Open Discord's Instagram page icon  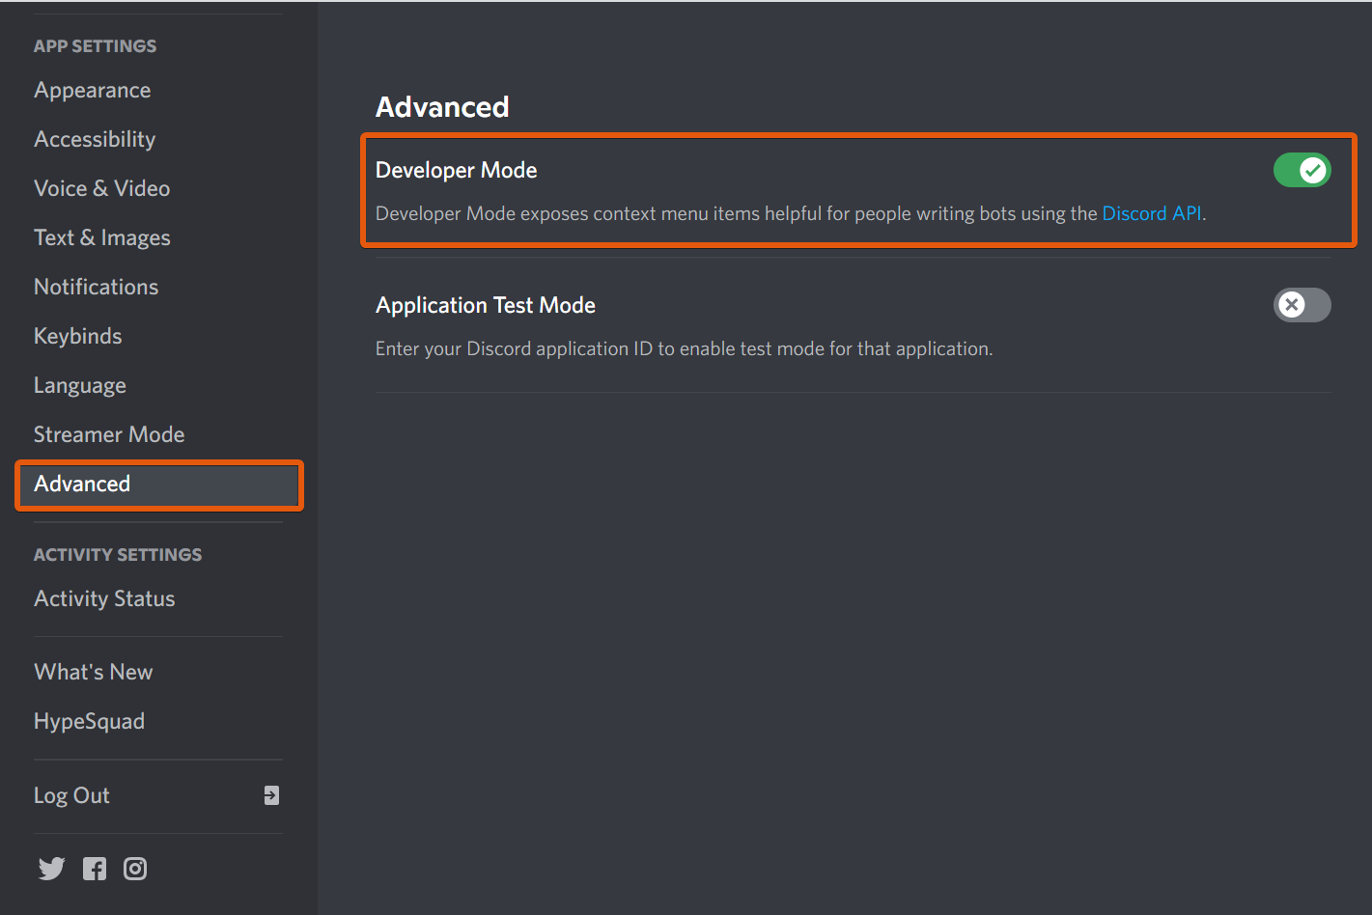click(135, 869)
